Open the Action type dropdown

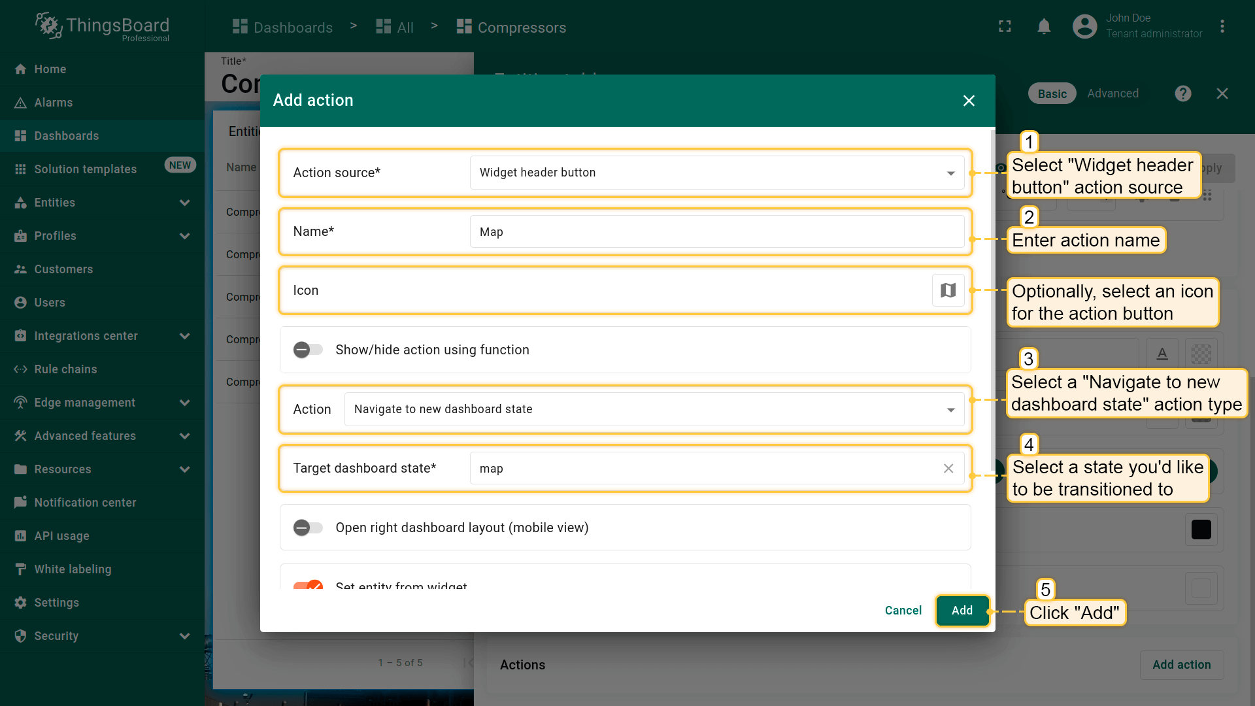[x=654, y=409]
